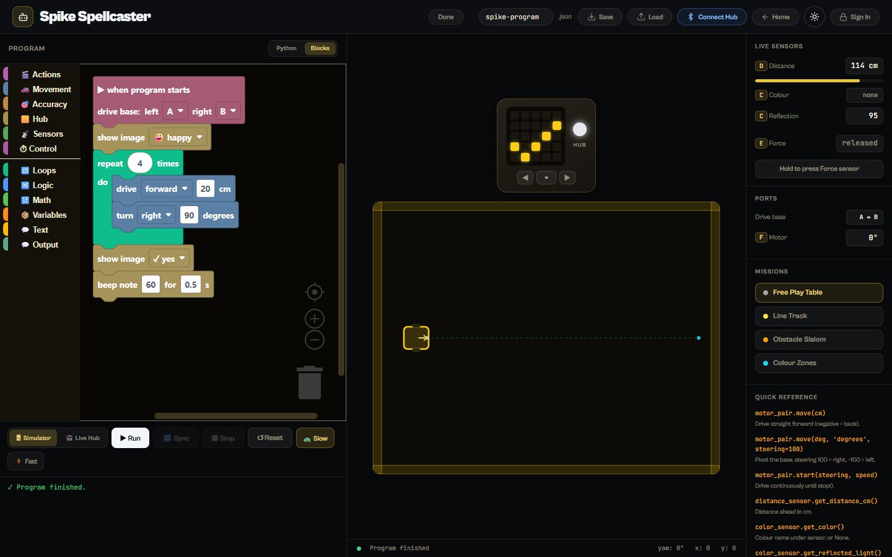The height and width of the screenshot is (557, 892).
Task: Click the Load button
Action: (650, 17)
